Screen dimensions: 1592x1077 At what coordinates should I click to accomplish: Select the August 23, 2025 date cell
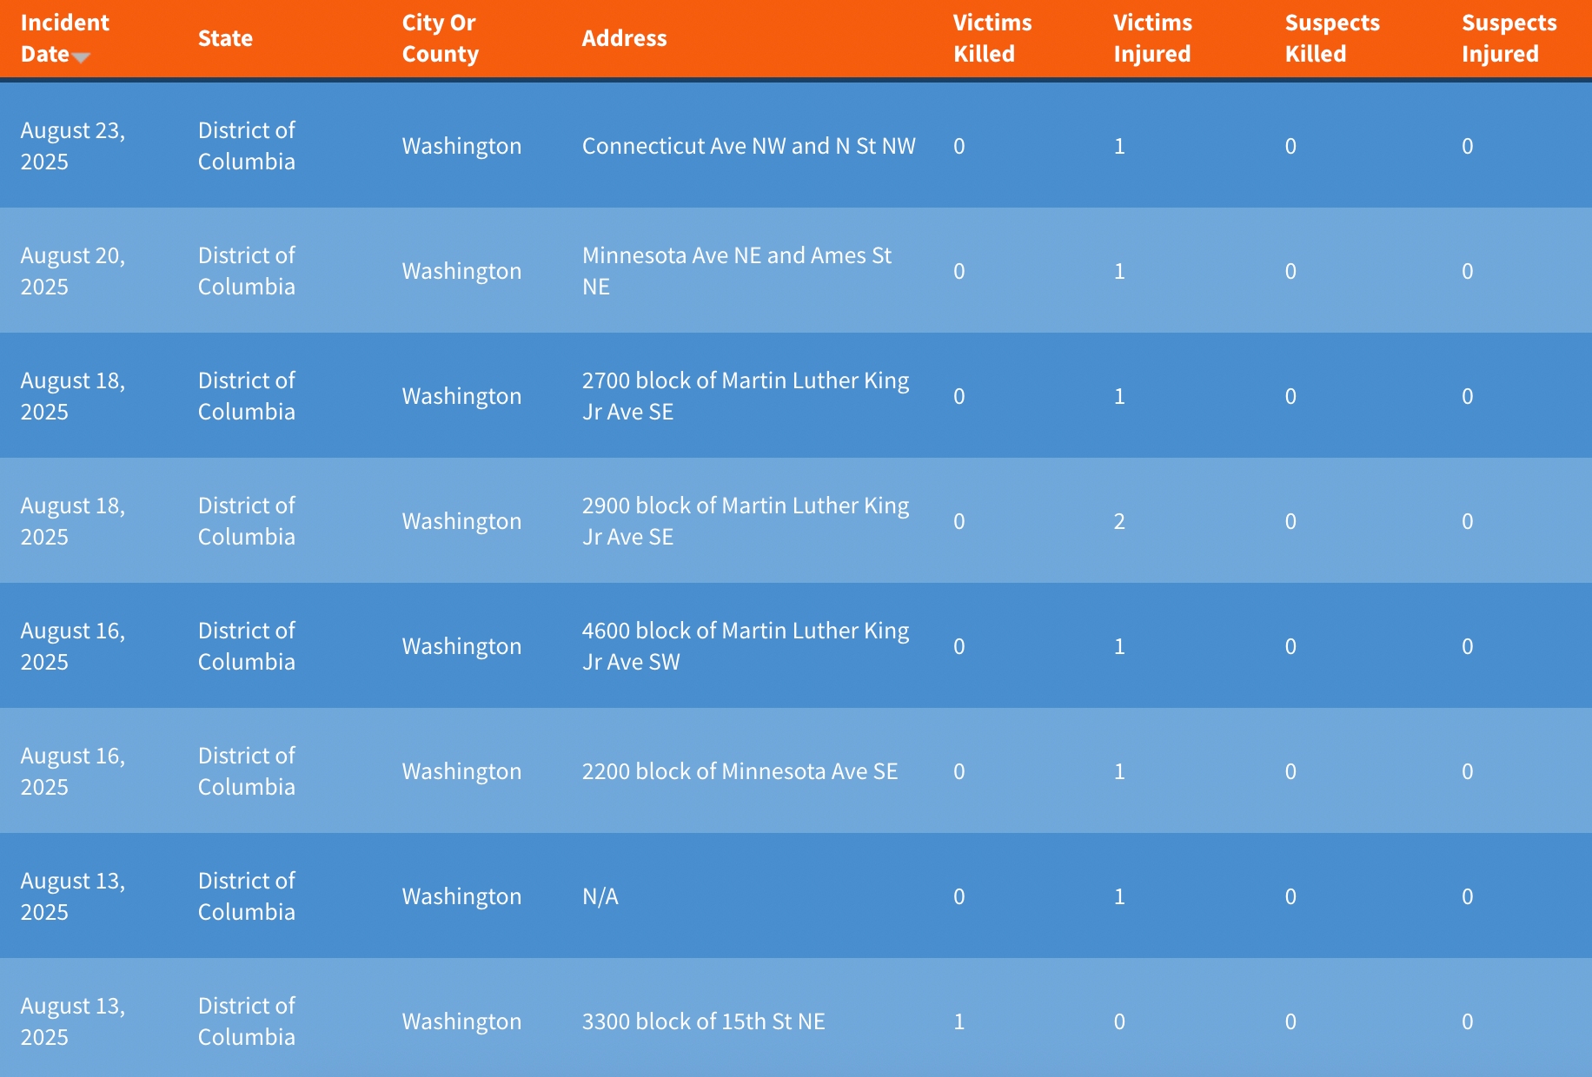73,146
